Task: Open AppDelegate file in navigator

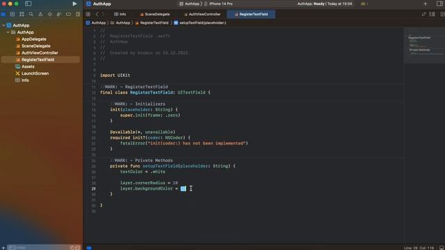Action: 34,39
